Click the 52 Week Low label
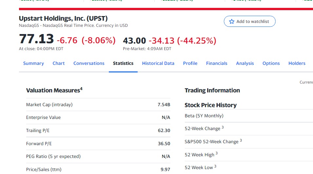This screenshot has height=174, width=313. (200, 167)
